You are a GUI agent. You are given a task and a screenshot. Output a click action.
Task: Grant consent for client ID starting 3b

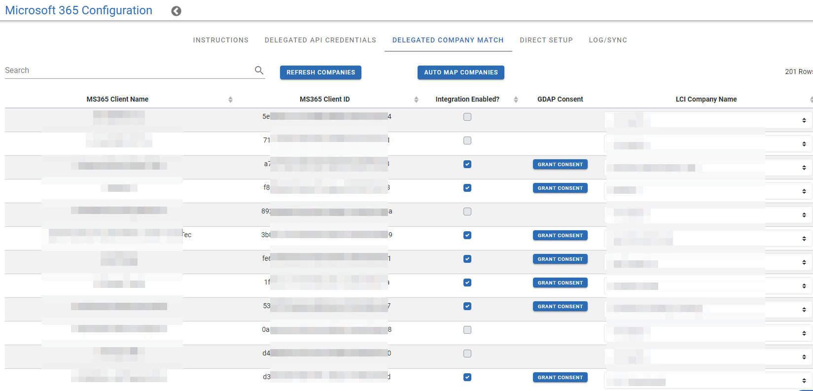pos(560,235)
